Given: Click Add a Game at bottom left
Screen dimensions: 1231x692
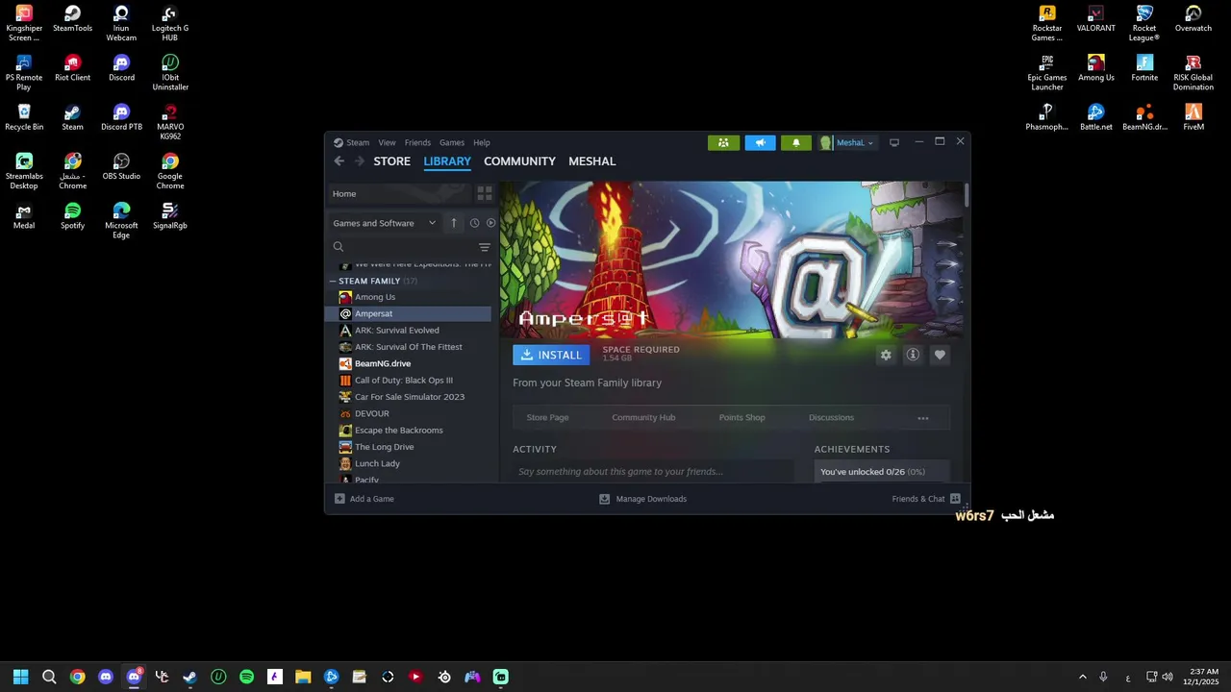Looking at the screenshot, I should 364,499.
